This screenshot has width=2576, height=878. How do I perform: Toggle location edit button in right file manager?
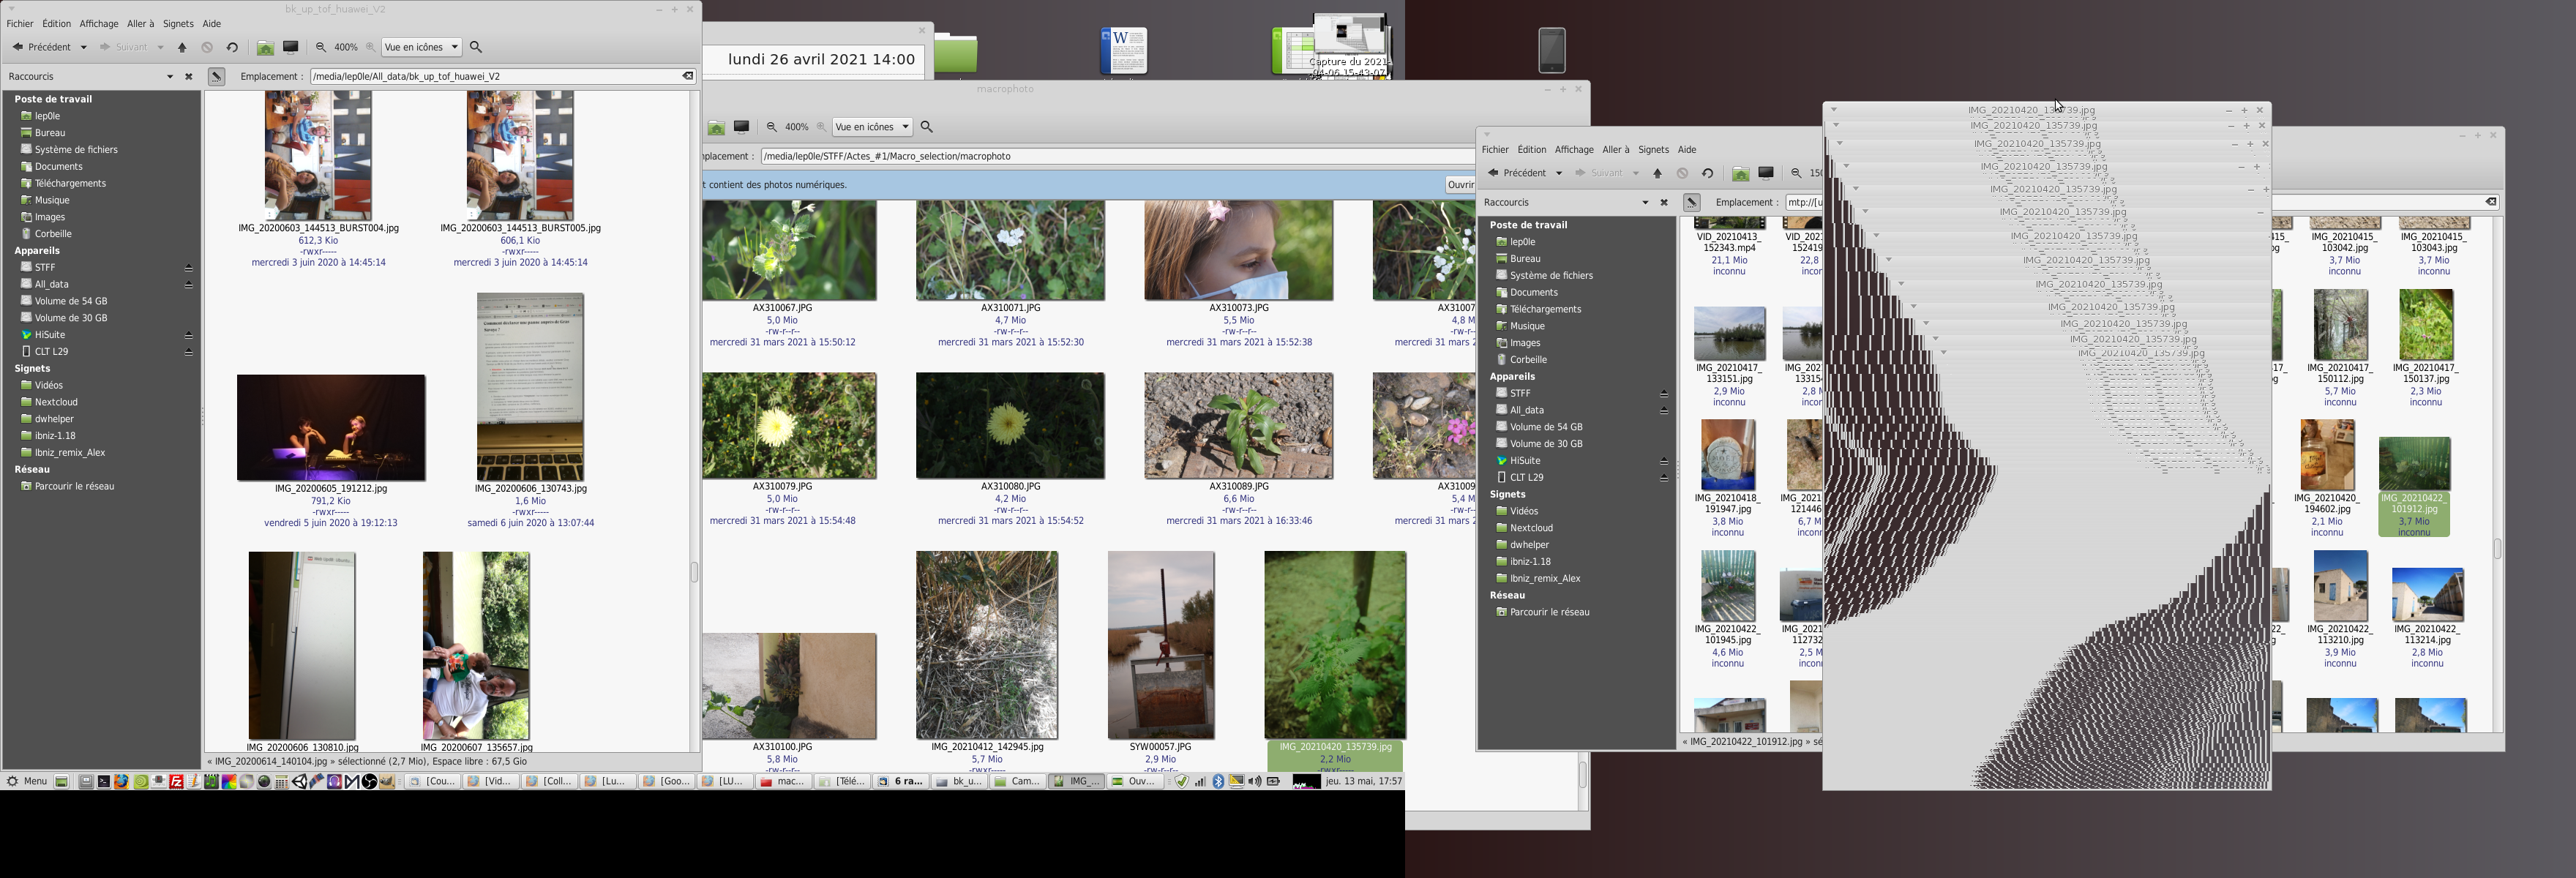(x=1692, y=202)
